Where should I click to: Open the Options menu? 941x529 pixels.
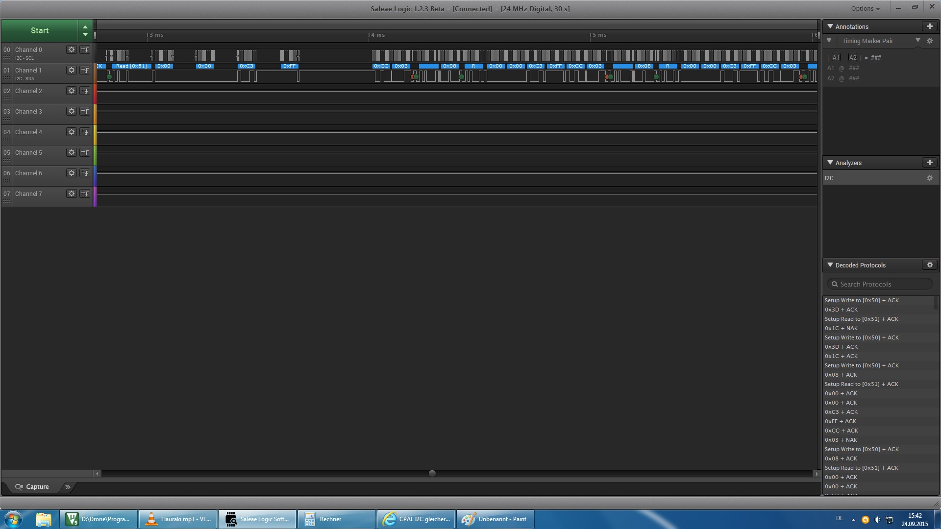pyautogui.click(x=865, y=8)
